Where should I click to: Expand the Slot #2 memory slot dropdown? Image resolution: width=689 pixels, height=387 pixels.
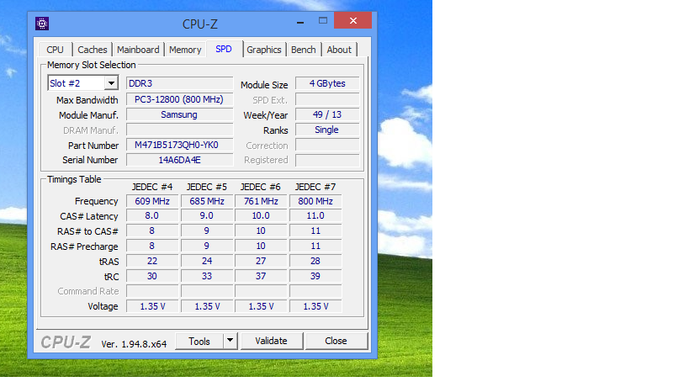click(111, 83)
